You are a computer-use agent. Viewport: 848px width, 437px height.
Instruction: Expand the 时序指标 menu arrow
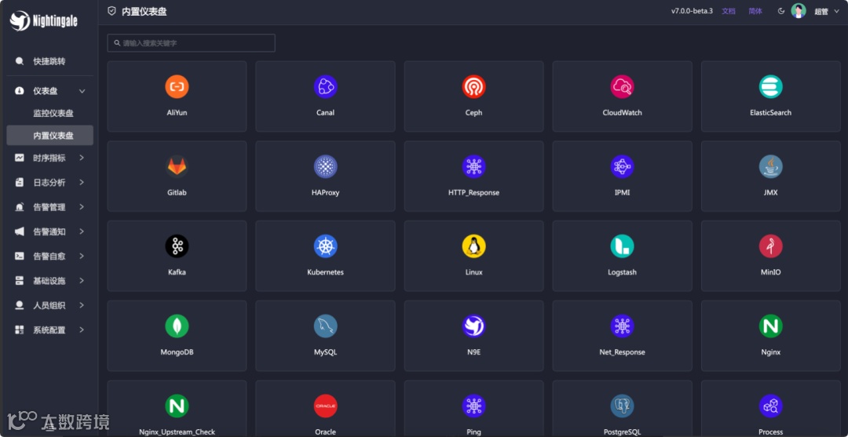pos(82,158)
